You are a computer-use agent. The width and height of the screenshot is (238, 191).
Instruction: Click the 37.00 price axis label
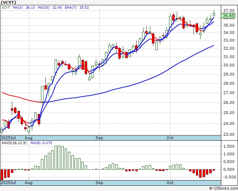pos(229,10)
